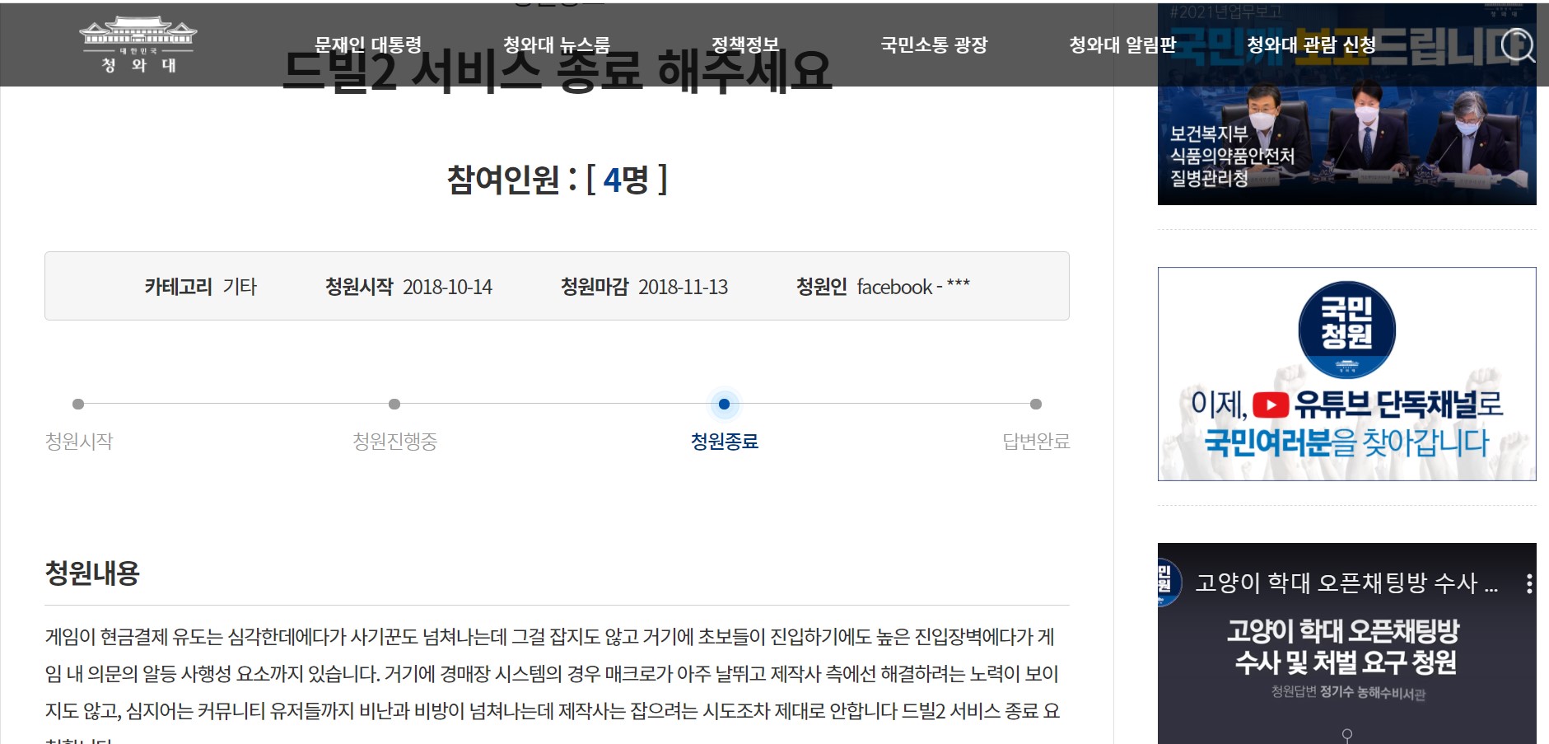Go to 청와대 알림판 menu
This screenshot has height=744, width=1549.
click(1122, 45)
